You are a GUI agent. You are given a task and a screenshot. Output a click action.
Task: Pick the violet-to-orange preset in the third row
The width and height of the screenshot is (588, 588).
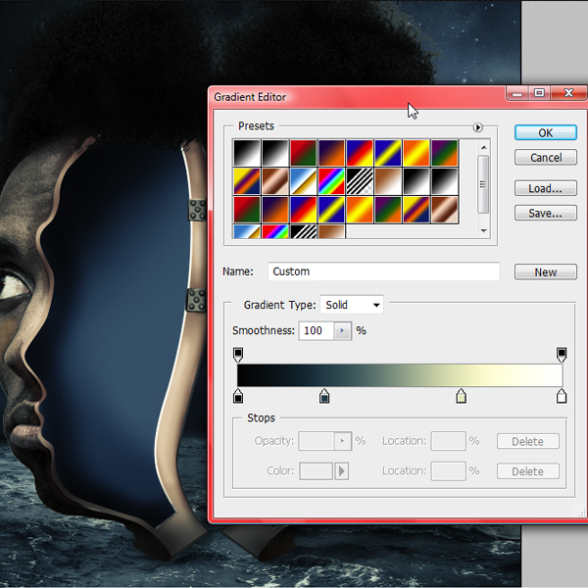tap(274, 210)
